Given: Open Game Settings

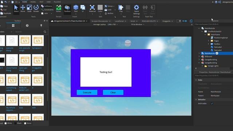Looking at the screenshot, I should [x=137, y=9].
